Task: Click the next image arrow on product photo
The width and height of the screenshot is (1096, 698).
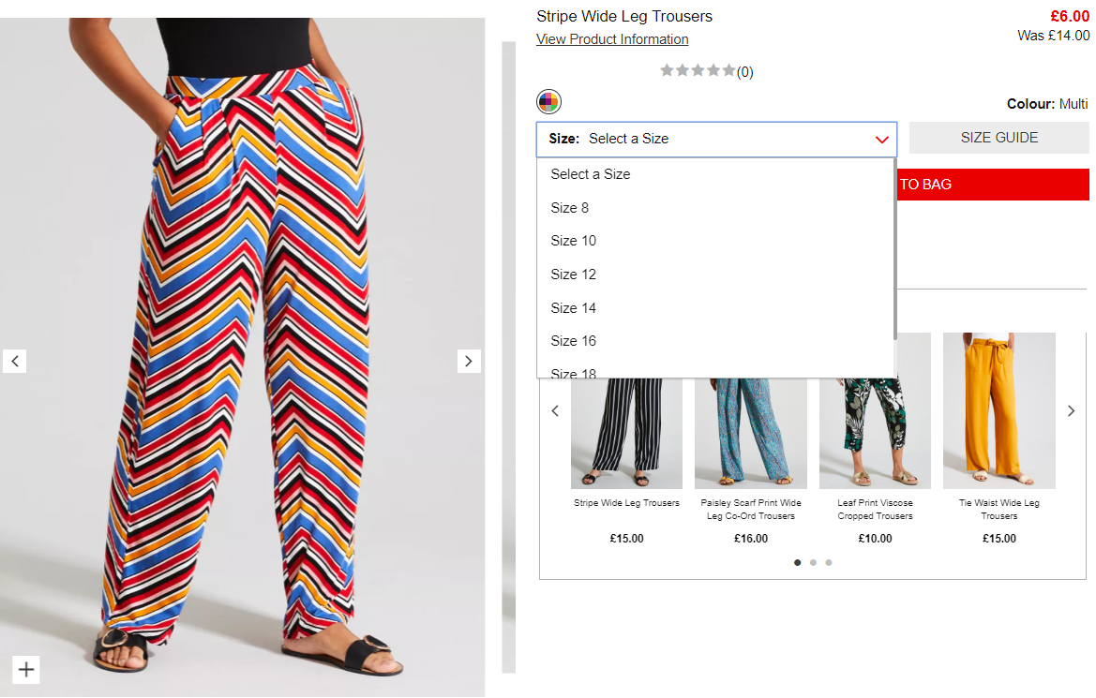Action: click(x=469, y=361)
